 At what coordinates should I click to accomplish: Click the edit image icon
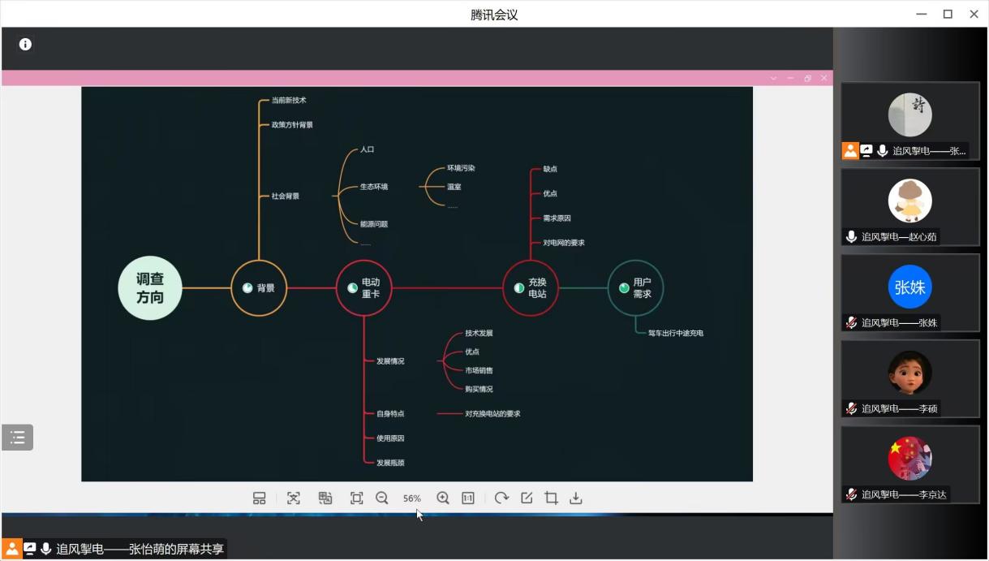coord(527,498)
